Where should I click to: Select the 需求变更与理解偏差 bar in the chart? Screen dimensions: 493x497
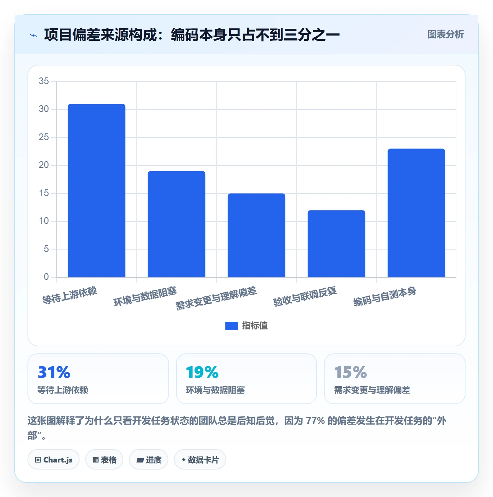pos(256,235)
